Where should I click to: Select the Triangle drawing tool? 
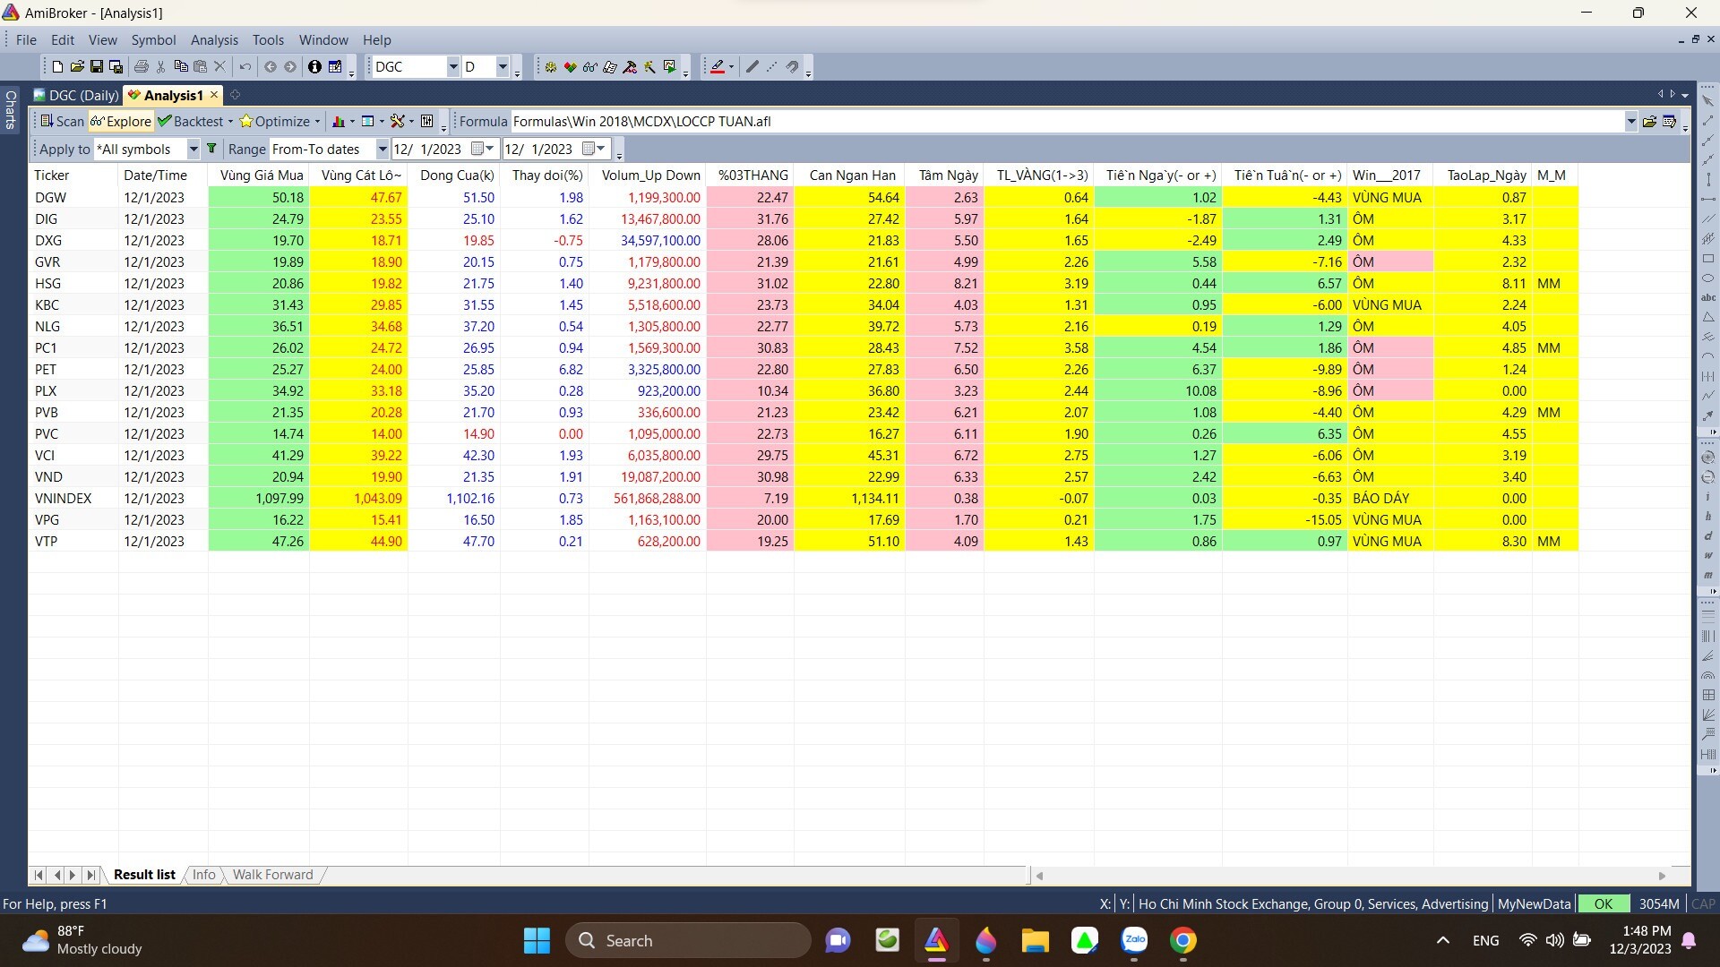[1707, 317]
